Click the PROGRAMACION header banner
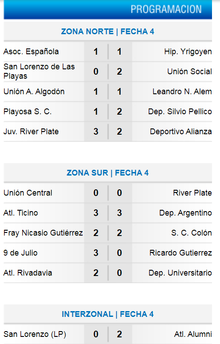The width and height of the screenshot is (220, 344). pos(108,9)
